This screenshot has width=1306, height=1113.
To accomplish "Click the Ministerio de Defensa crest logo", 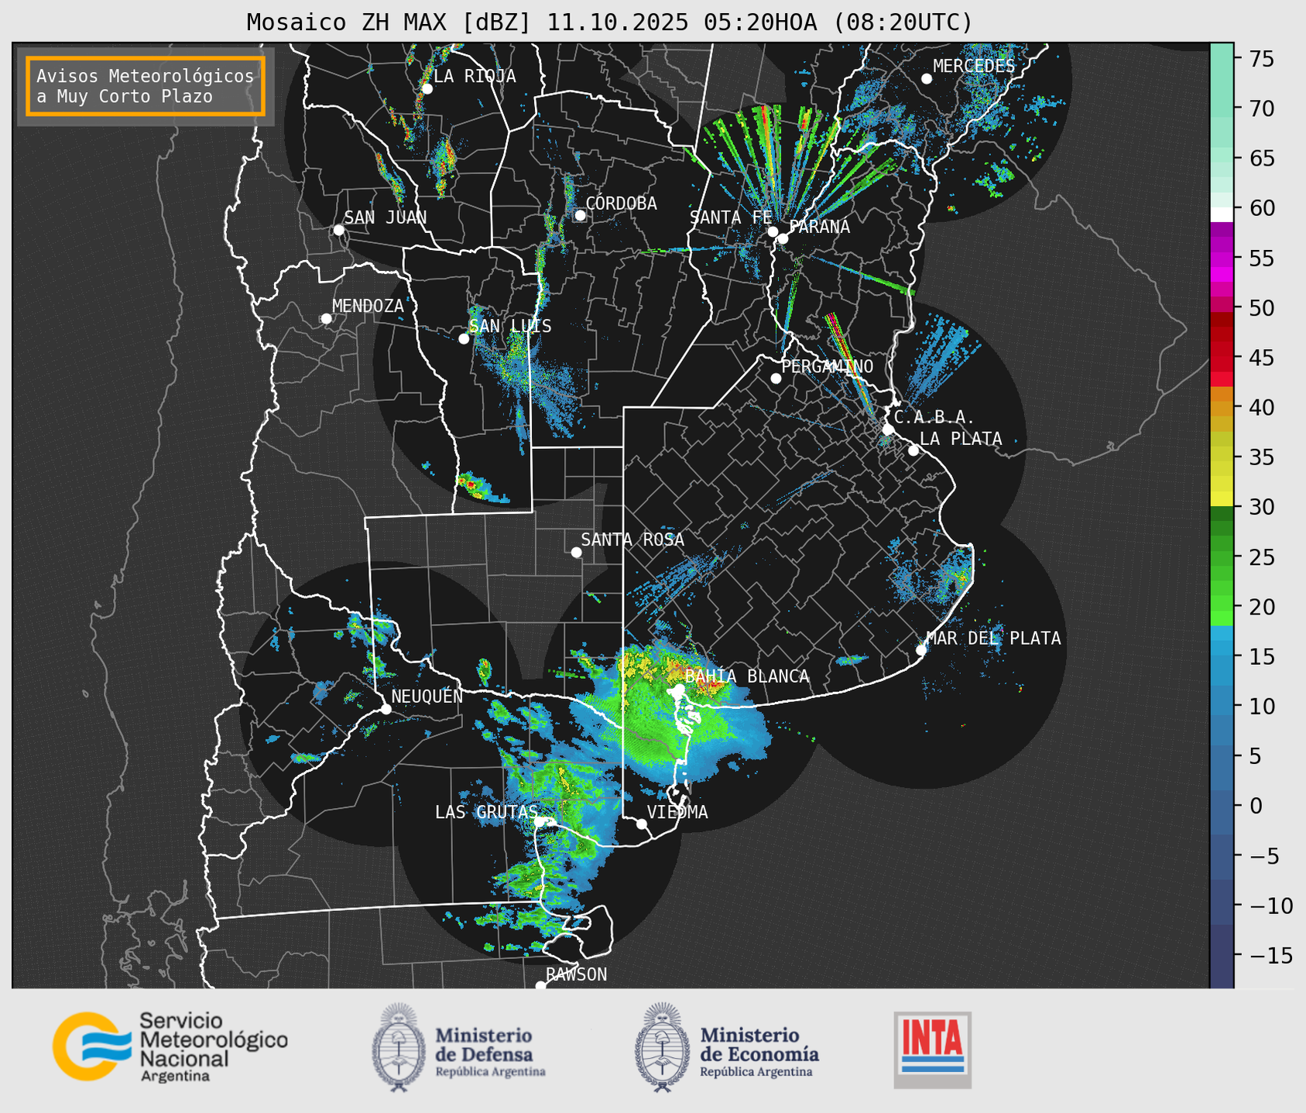I will click(x=399, y=1047).
